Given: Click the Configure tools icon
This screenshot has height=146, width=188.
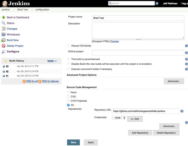Looking at the screenshot, I should pos(3,51).
